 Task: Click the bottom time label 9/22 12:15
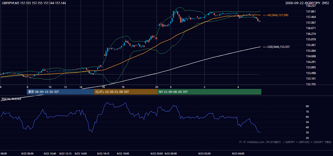click(x=65, y=153)
